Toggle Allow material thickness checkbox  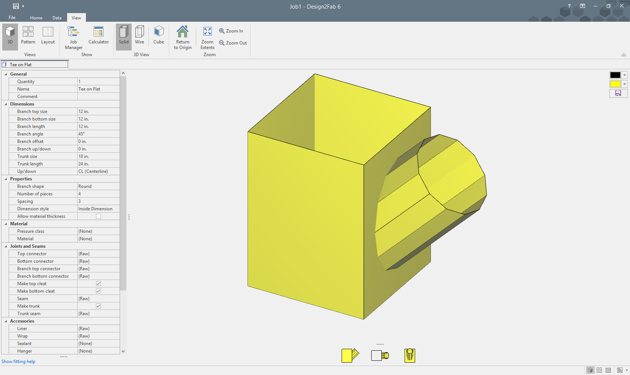coord(98,216)
